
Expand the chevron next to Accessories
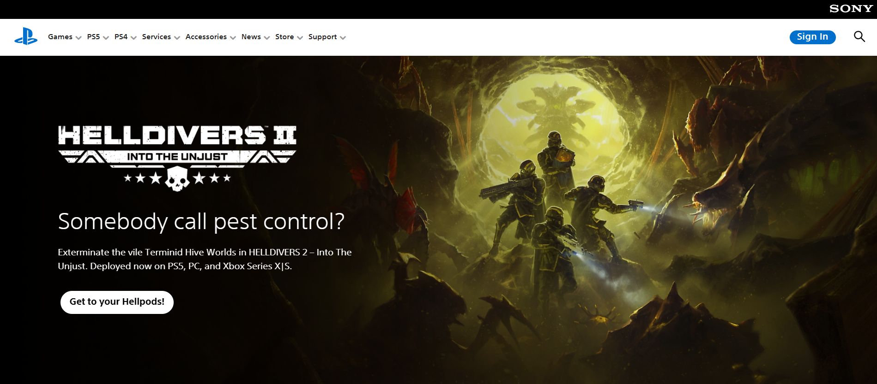point(233,38)
